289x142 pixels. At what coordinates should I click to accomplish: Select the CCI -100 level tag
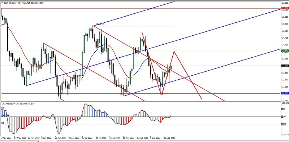(x=283, y=124)
